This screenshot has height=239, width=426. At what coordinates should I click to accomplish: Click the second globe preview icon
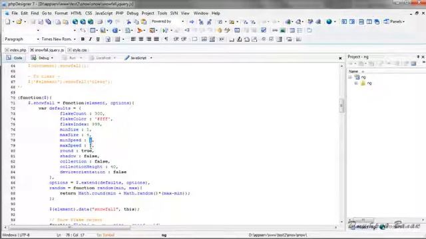83,22
